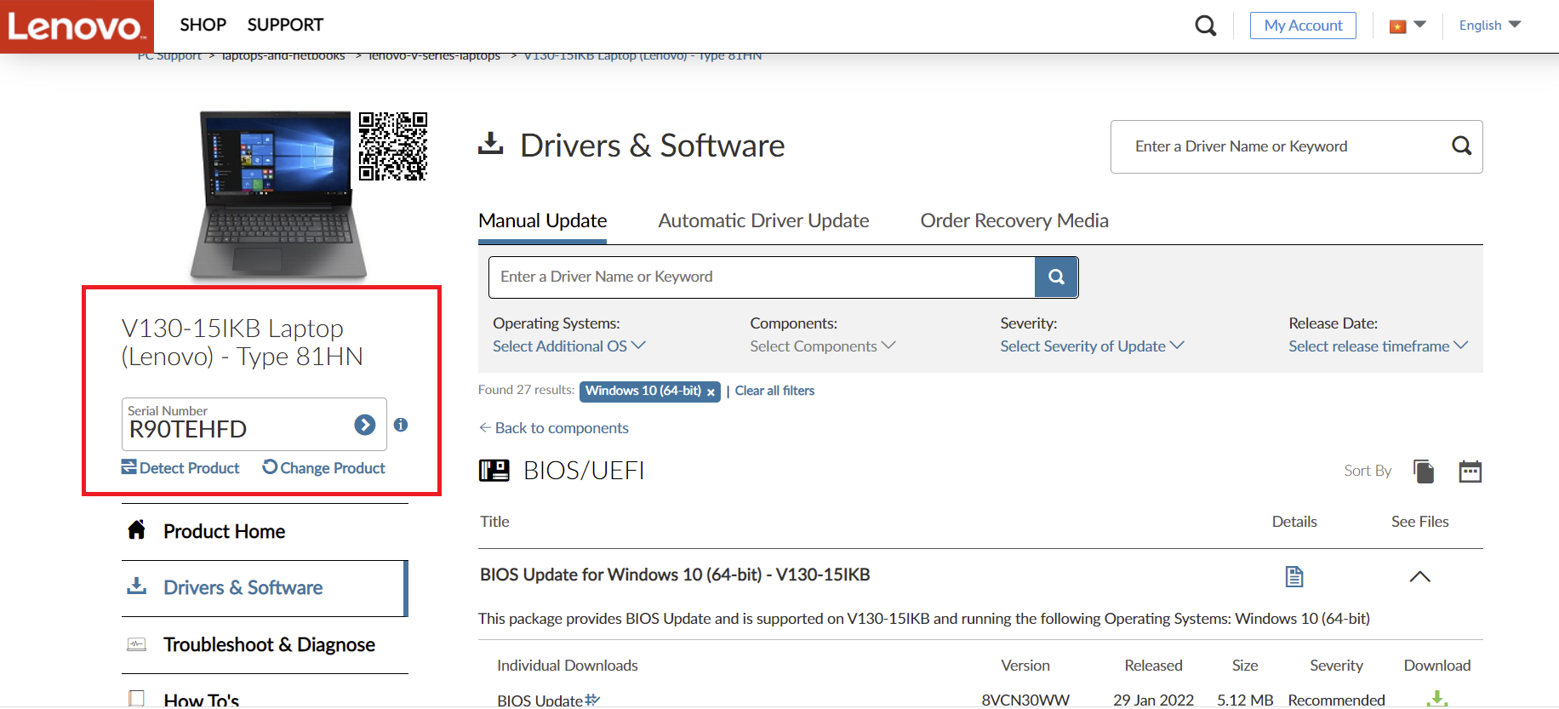Open Select Severity of Update dropdown

tap(1091, 346)
